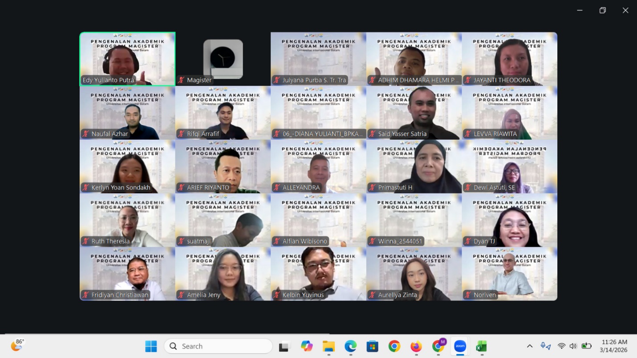Open Microsoft Store from the taskbar
Image resolution: width=637 pixels, height=358 pixels.
372,346
